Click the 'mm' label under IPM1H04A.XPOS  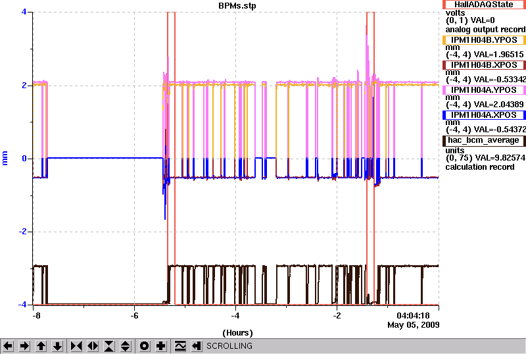pos(452,122)
